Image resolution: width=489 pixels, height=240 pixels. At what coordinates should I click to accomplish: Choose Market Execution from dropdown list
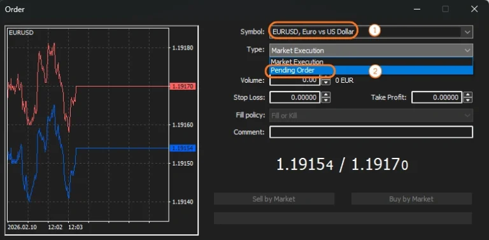(x=371, y=62)
